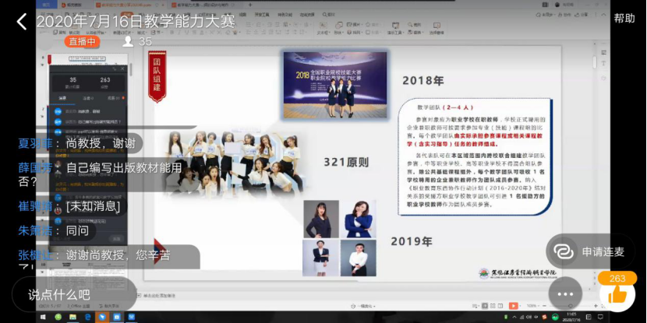Tap the live stream title text
The image size is (647, 323).
point(136,21)
